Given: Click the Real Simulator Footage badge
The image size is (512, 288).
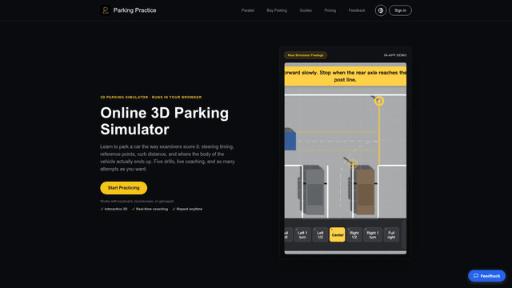Looking at the screenshot, I should click(x=306, y=55).
